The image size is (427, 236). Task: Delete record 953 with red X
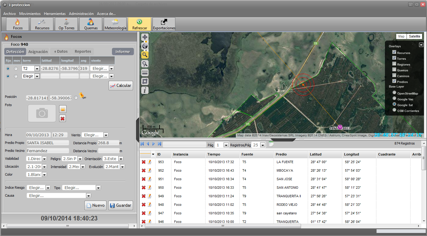click(144, 162)
